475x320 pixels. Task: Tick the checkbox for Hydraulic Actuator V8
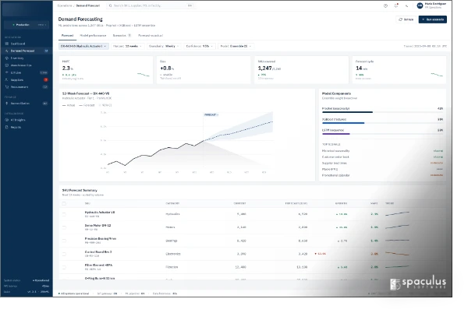(64, 214)
